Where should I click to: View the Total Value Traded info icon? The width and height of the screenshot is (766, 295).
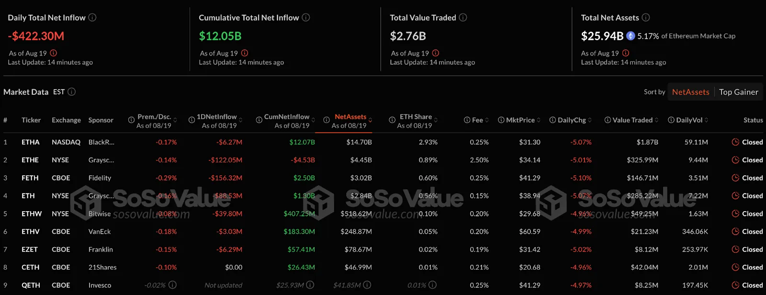[x=462, y=17]
